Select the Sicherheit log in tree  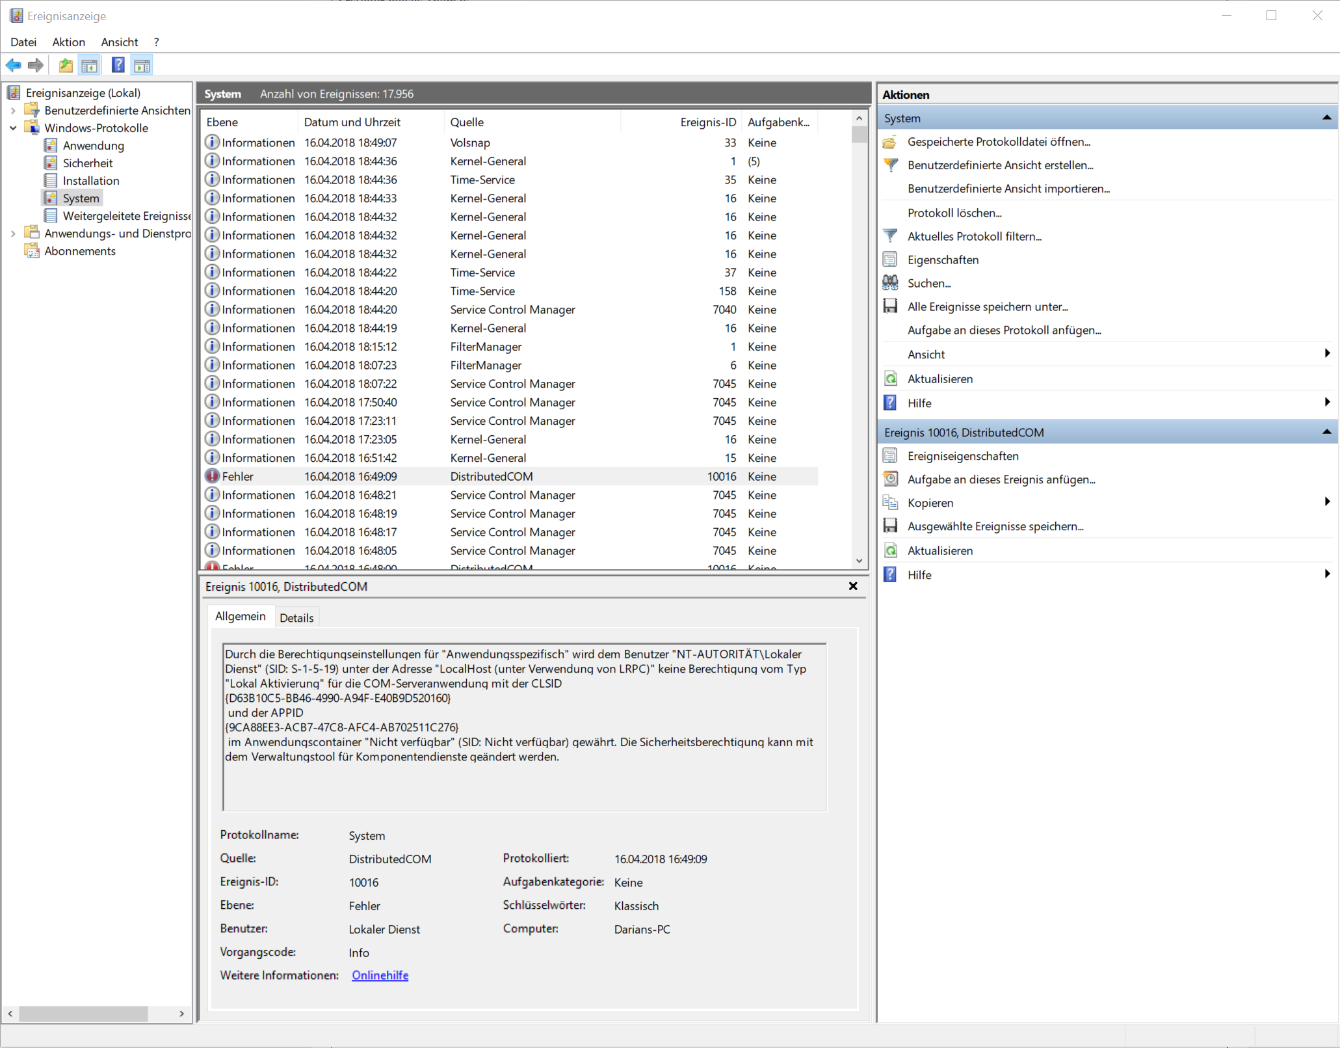(87, 163)
